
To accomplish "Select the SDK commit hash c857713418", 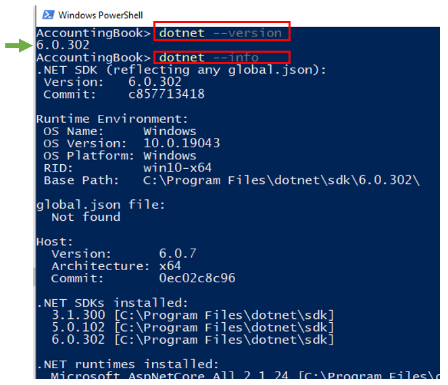I will pos(166,95).
